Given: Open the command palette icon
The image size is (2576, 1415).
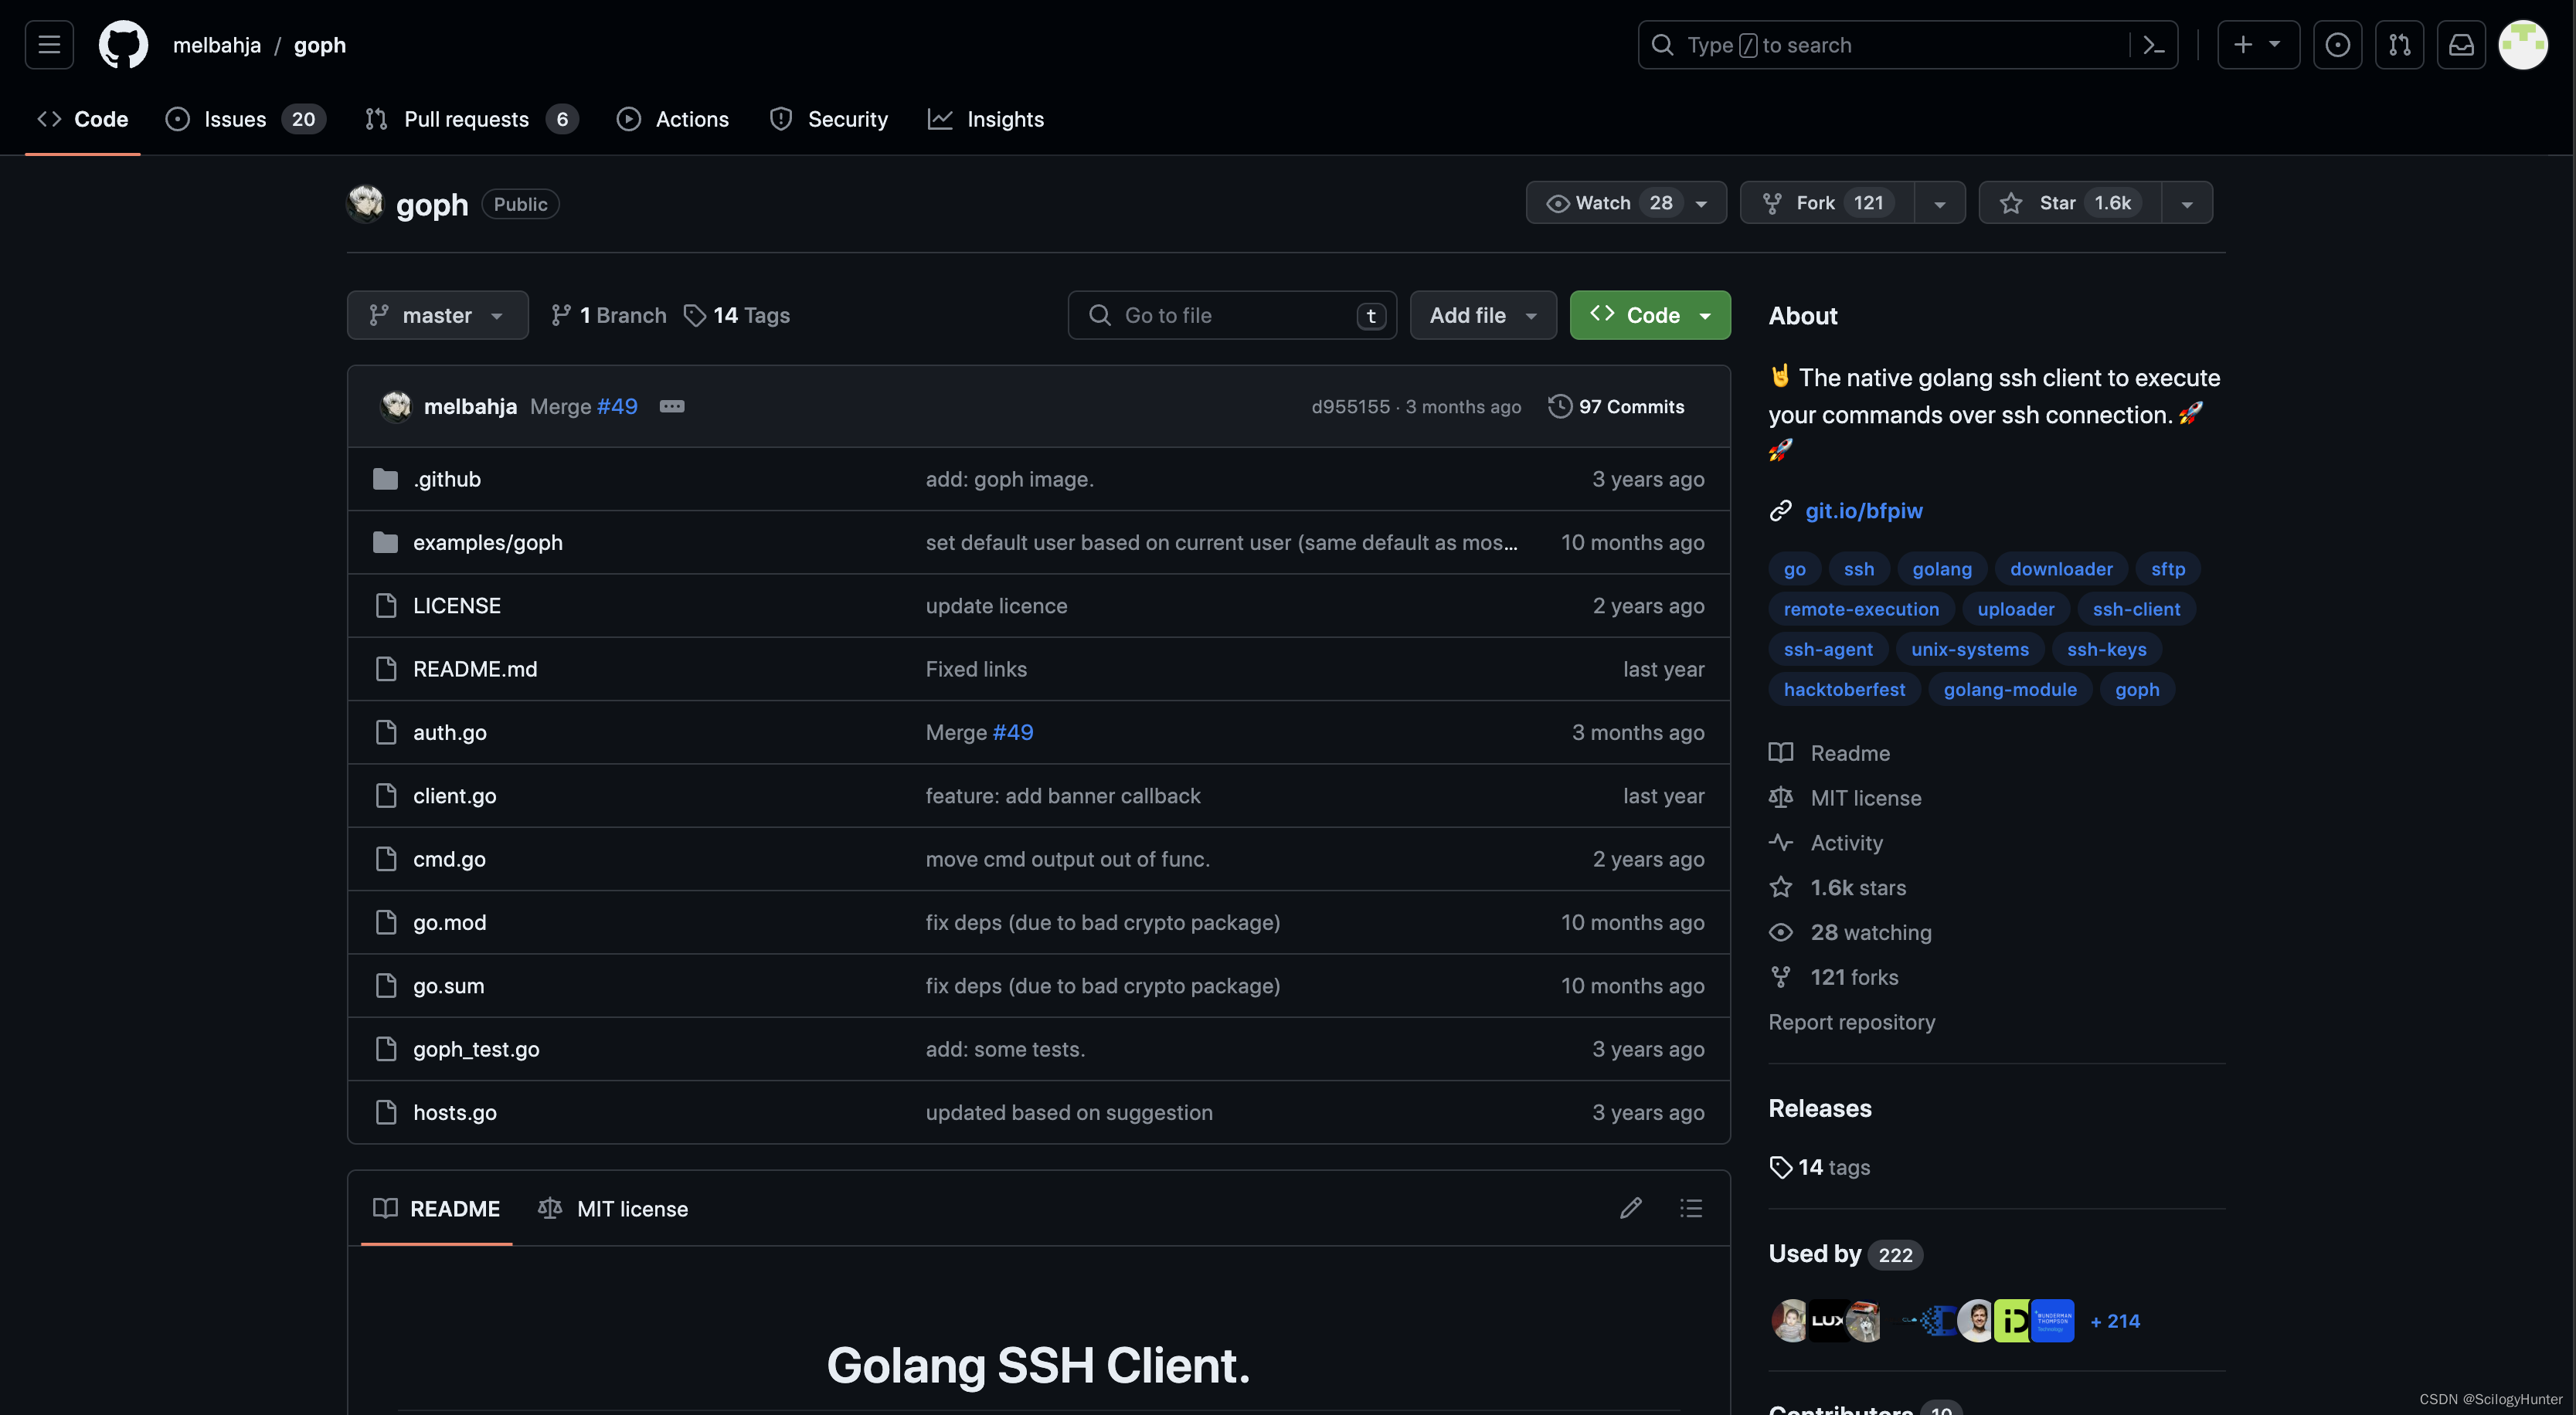Looking at the screenshot, I should point(2153,45).
